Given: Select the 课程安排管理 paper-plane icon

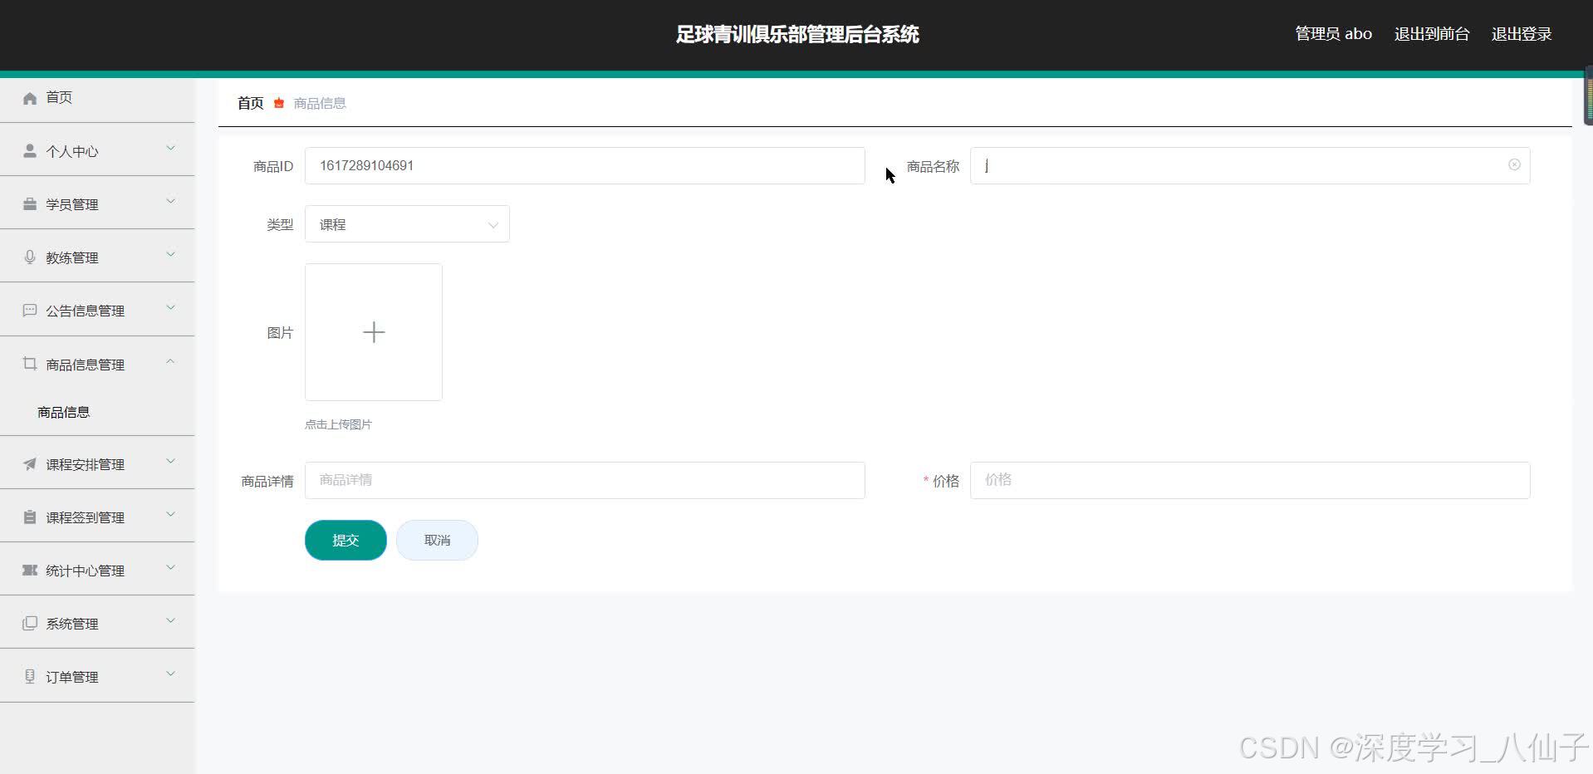Looking at the screenshot, I should click(30, 463).
